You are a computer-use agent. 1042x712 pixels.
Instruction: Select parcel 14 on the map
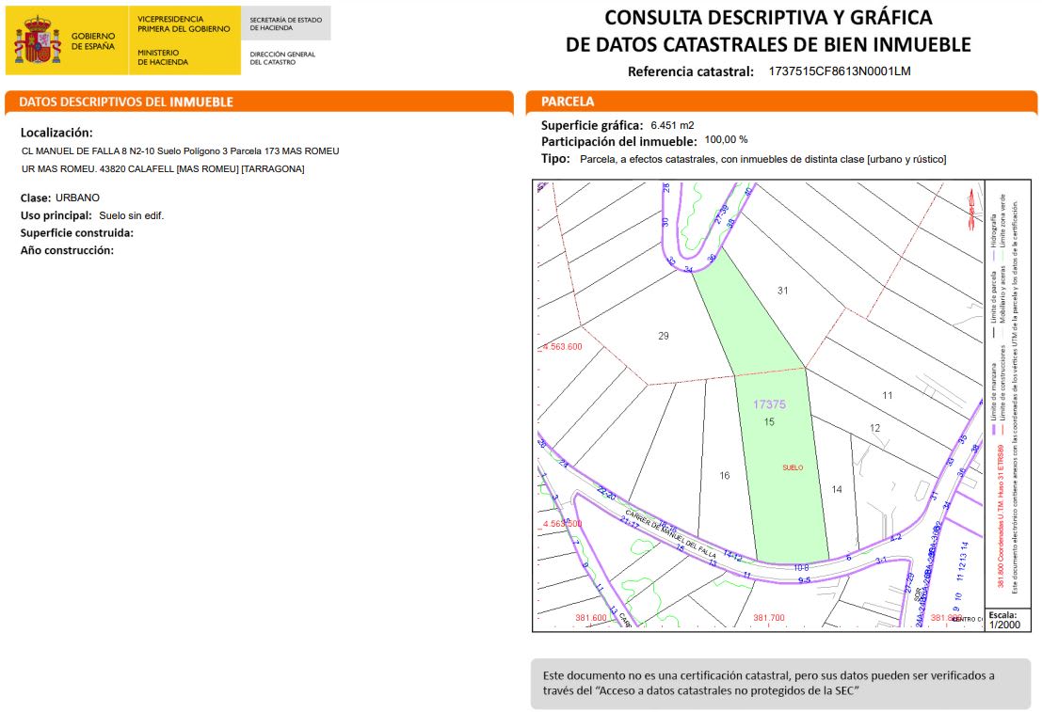[x=837, y=489]
